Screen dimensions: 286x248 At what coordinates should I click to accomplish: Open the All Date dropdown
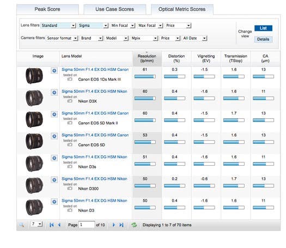point(194,38)
